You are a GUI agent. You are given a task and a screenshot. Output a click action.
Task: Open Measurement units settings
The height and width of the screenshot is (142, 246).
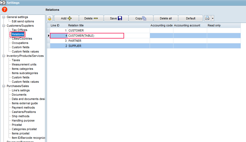click(24, 64)
